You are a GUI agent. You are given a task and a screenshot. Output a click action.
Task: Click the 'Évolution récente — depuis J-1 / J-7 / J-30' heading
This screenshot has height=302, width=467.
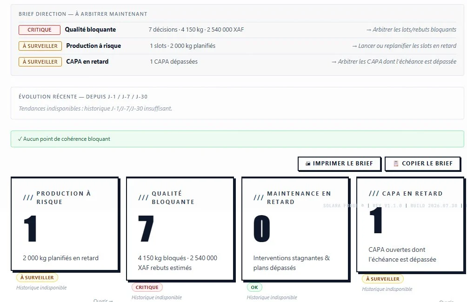click(83, 97)
